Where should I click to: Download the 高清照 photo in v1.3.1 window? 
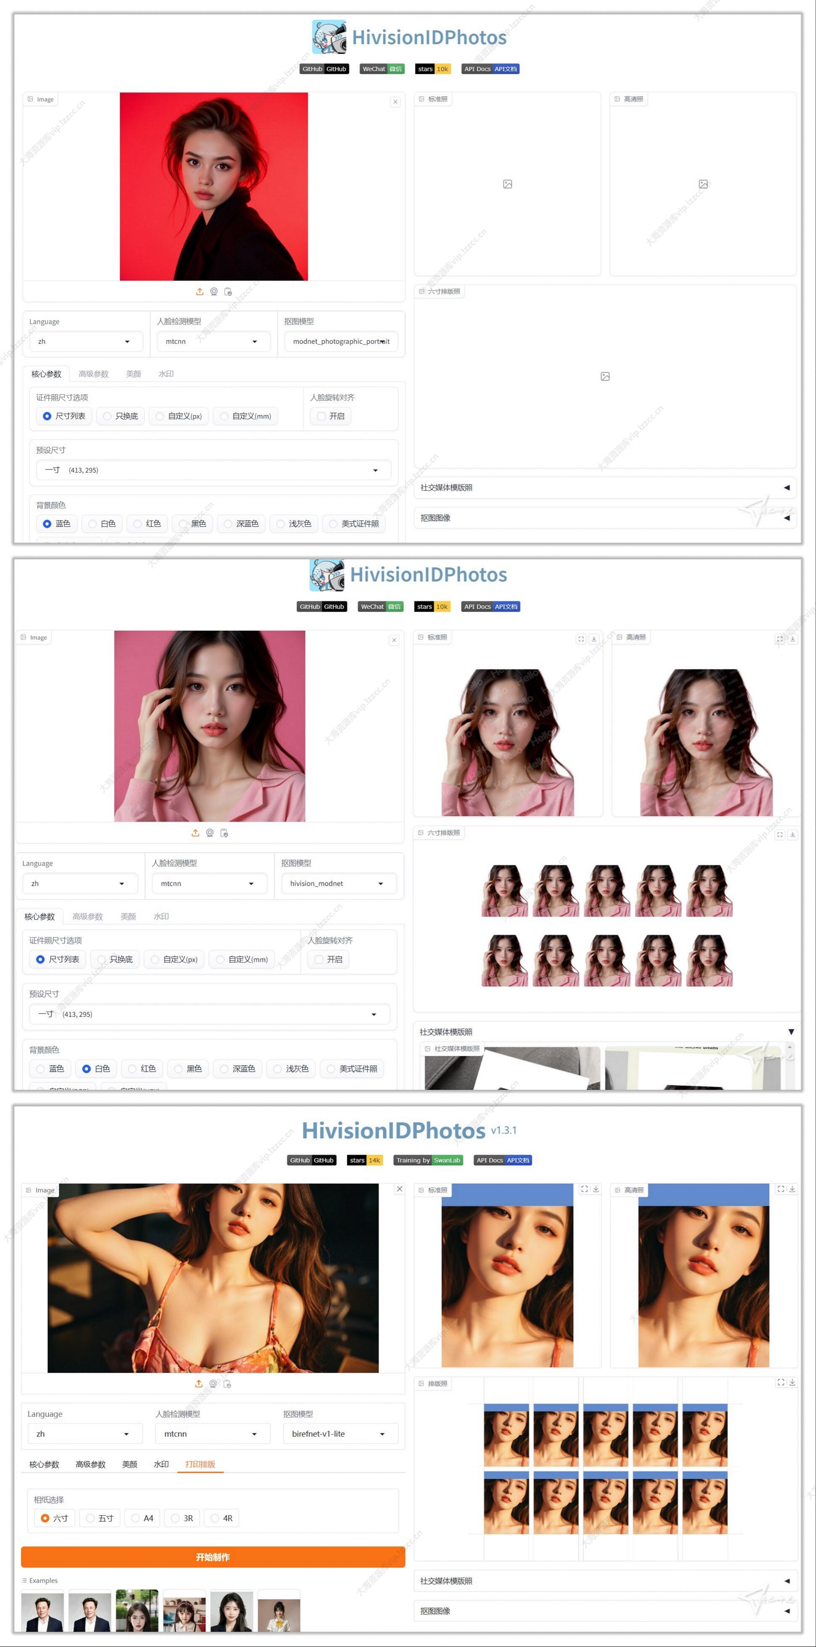pyautogui.click(x=792, y=1189)
